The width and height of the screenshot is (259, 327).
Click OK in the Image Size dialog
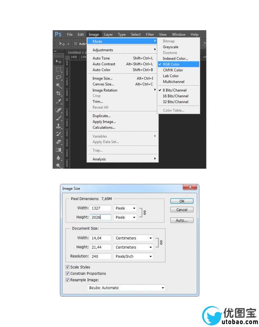click(x=182, y=201)
